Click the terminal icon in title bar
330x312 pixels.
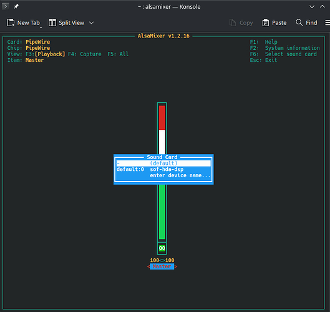click(x=6, y=6)
